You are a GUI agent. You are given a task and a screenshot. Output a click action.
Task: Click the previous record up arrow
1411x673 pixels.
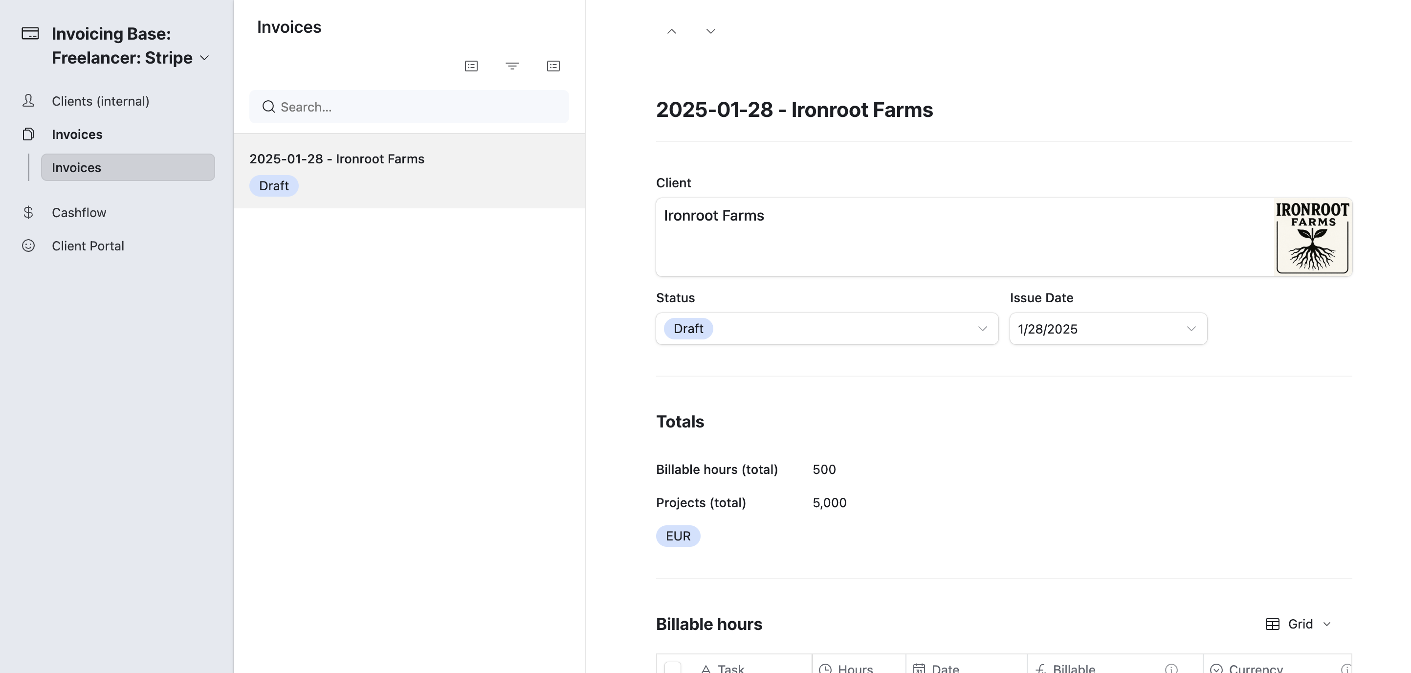click(x=672, y=32)
